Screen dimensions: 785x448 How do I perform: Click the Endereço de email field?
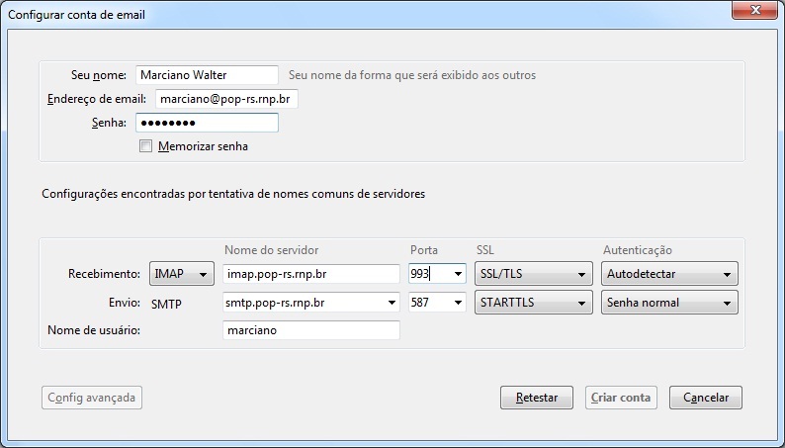226,99
